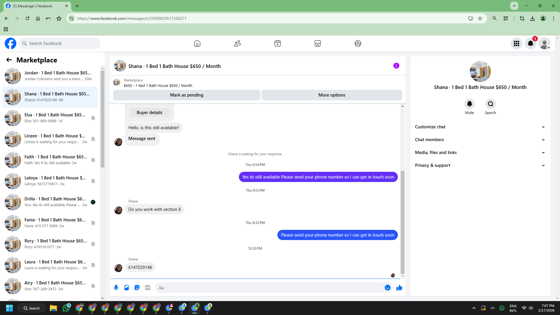
Task: Expand the Chat members section
Action: tap(480, 140)
